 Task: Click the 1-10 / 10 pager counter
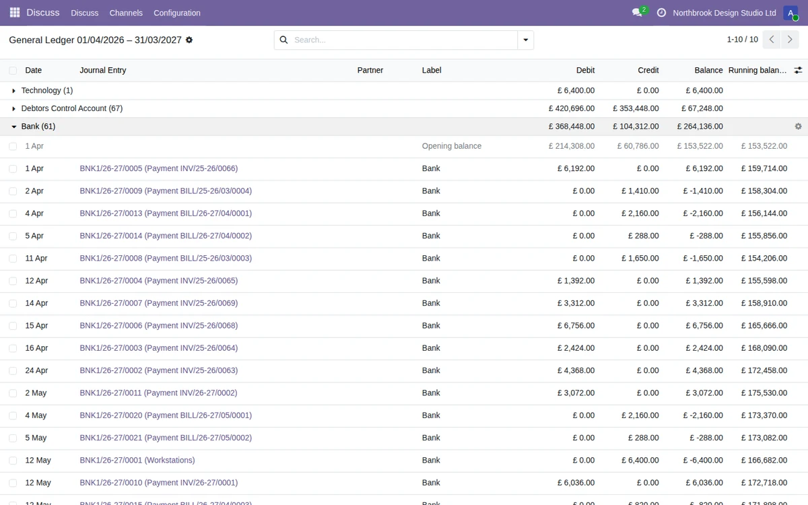pos(742,40)
